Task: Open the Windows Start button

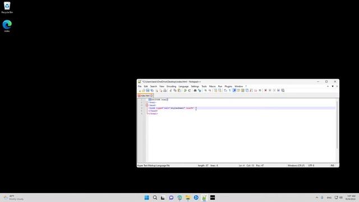Action: [147, 198]
